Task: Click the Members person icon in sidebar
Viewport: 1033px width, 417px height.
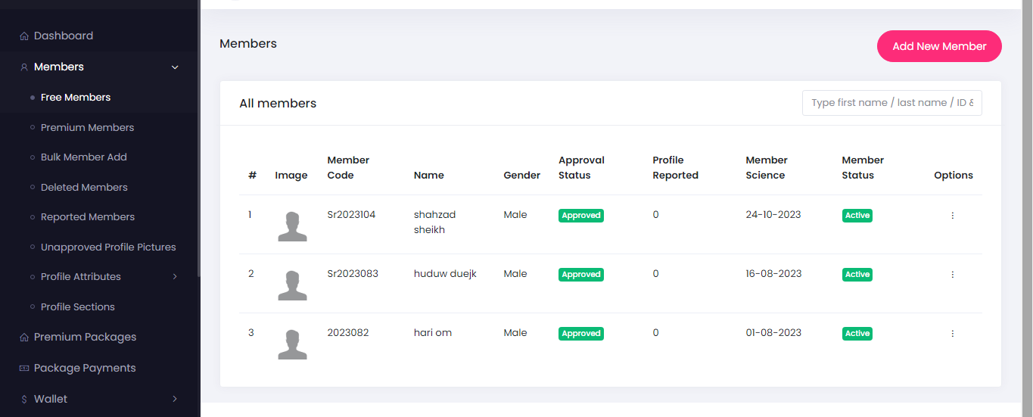Action: coord(24,67)
